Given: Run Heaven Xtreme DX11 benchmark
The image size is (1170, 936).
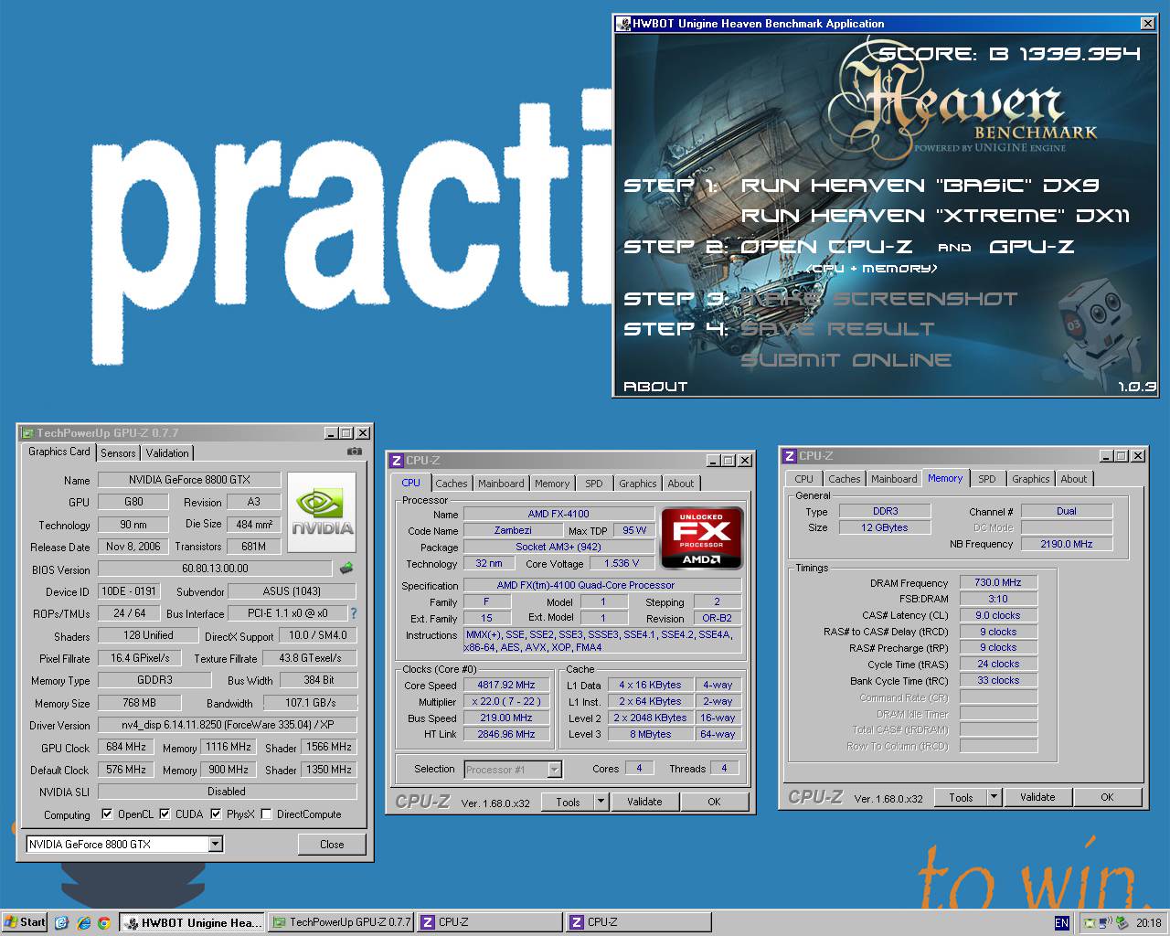Looking at the screenshot, I should click(935, 216).
